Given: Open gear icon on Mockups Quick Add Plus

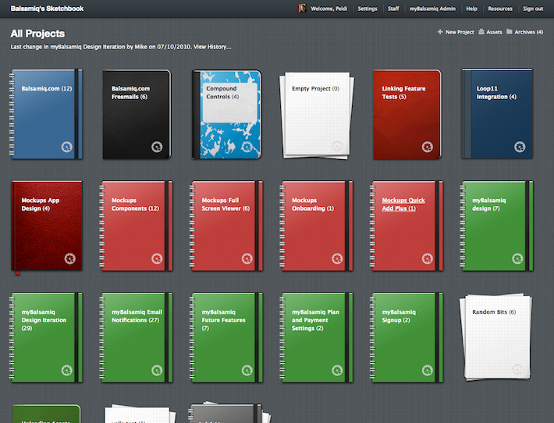Looking at the screenshot, I should pos(427,258).
